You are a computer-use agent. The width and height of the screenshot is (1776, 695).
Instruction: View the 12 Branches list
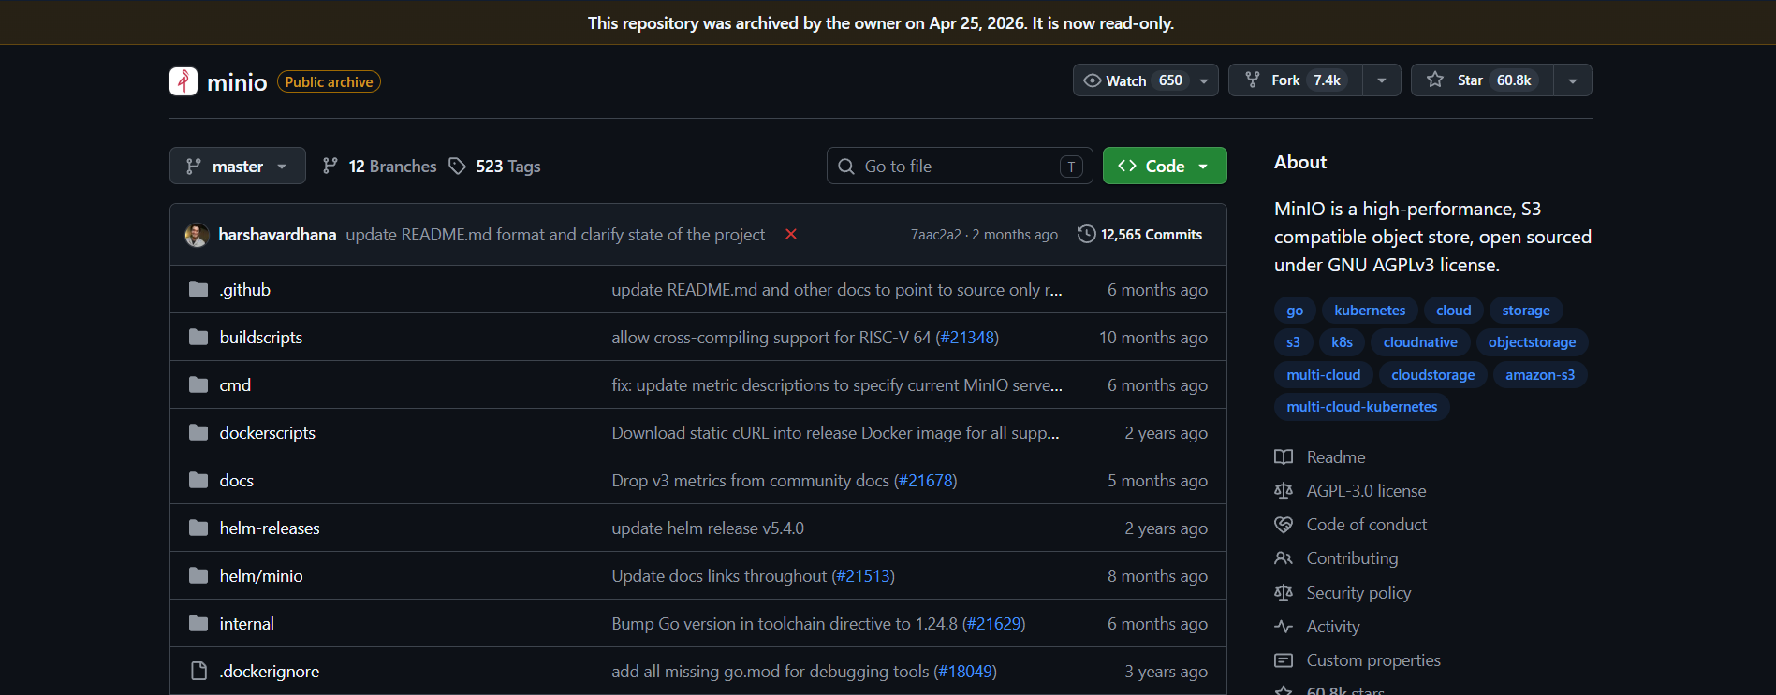(380, 166)
